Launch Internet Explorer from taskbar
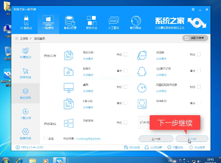Image resolution: width=221 pixels, height=163 pixels. tap(19, 160)
